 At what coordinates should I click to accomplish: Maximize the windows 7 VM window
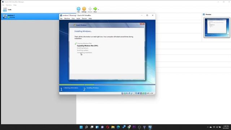[147, 15]
